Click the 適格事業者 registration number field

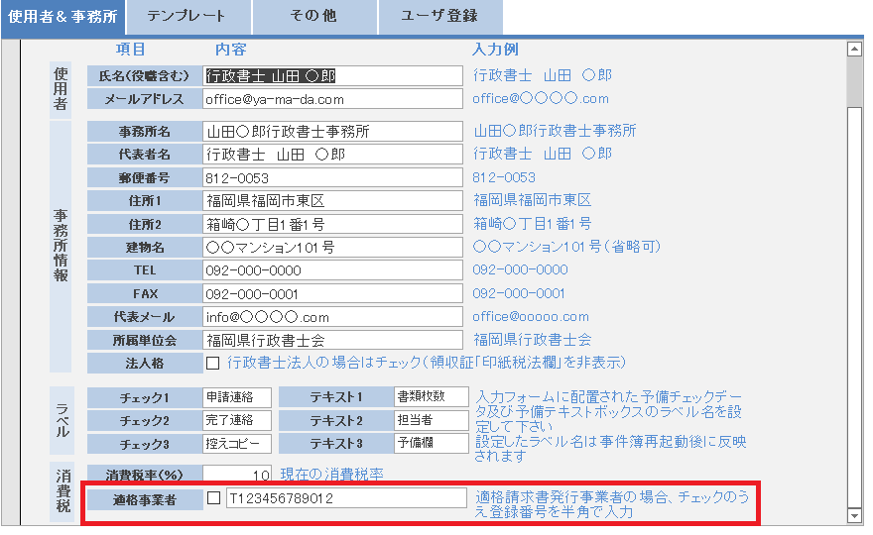click(x=346, y=498)
